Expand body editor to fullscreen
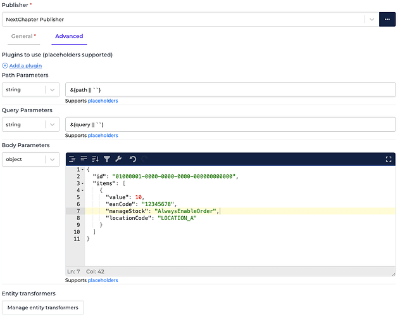Viewport: 419px width, 317px height. click(389, 159)
